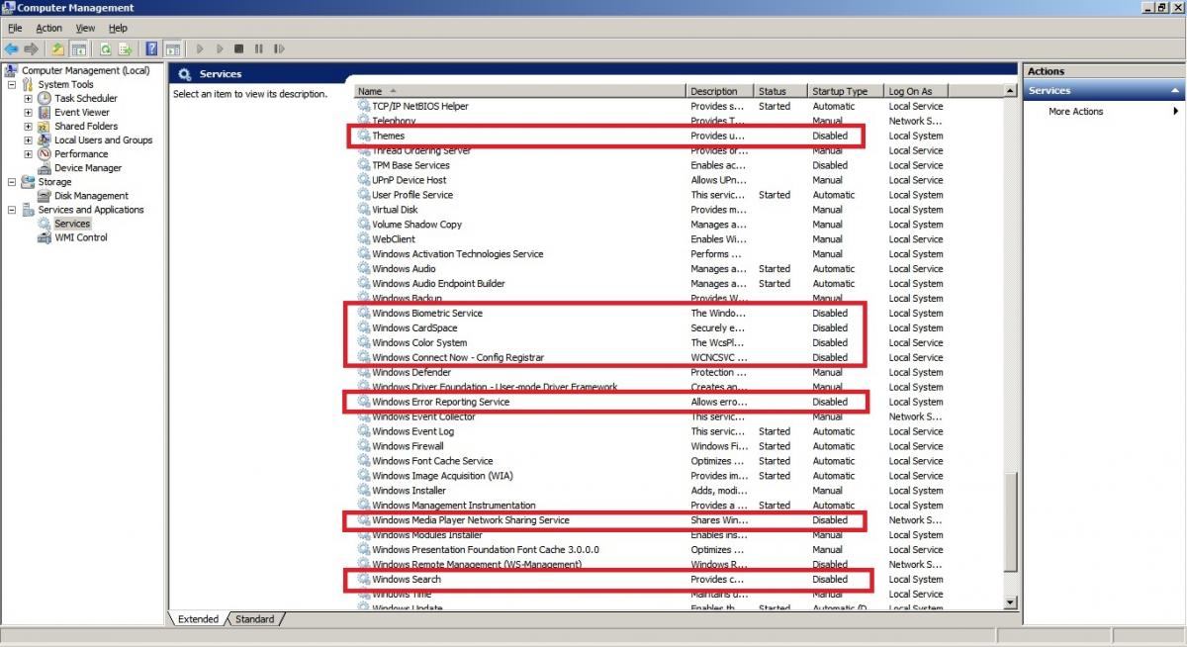This screenshot has width=1187, height=647.
Task: Sort by the Startup Type column header
Action: pyautogui.click(x=846, y=91)
